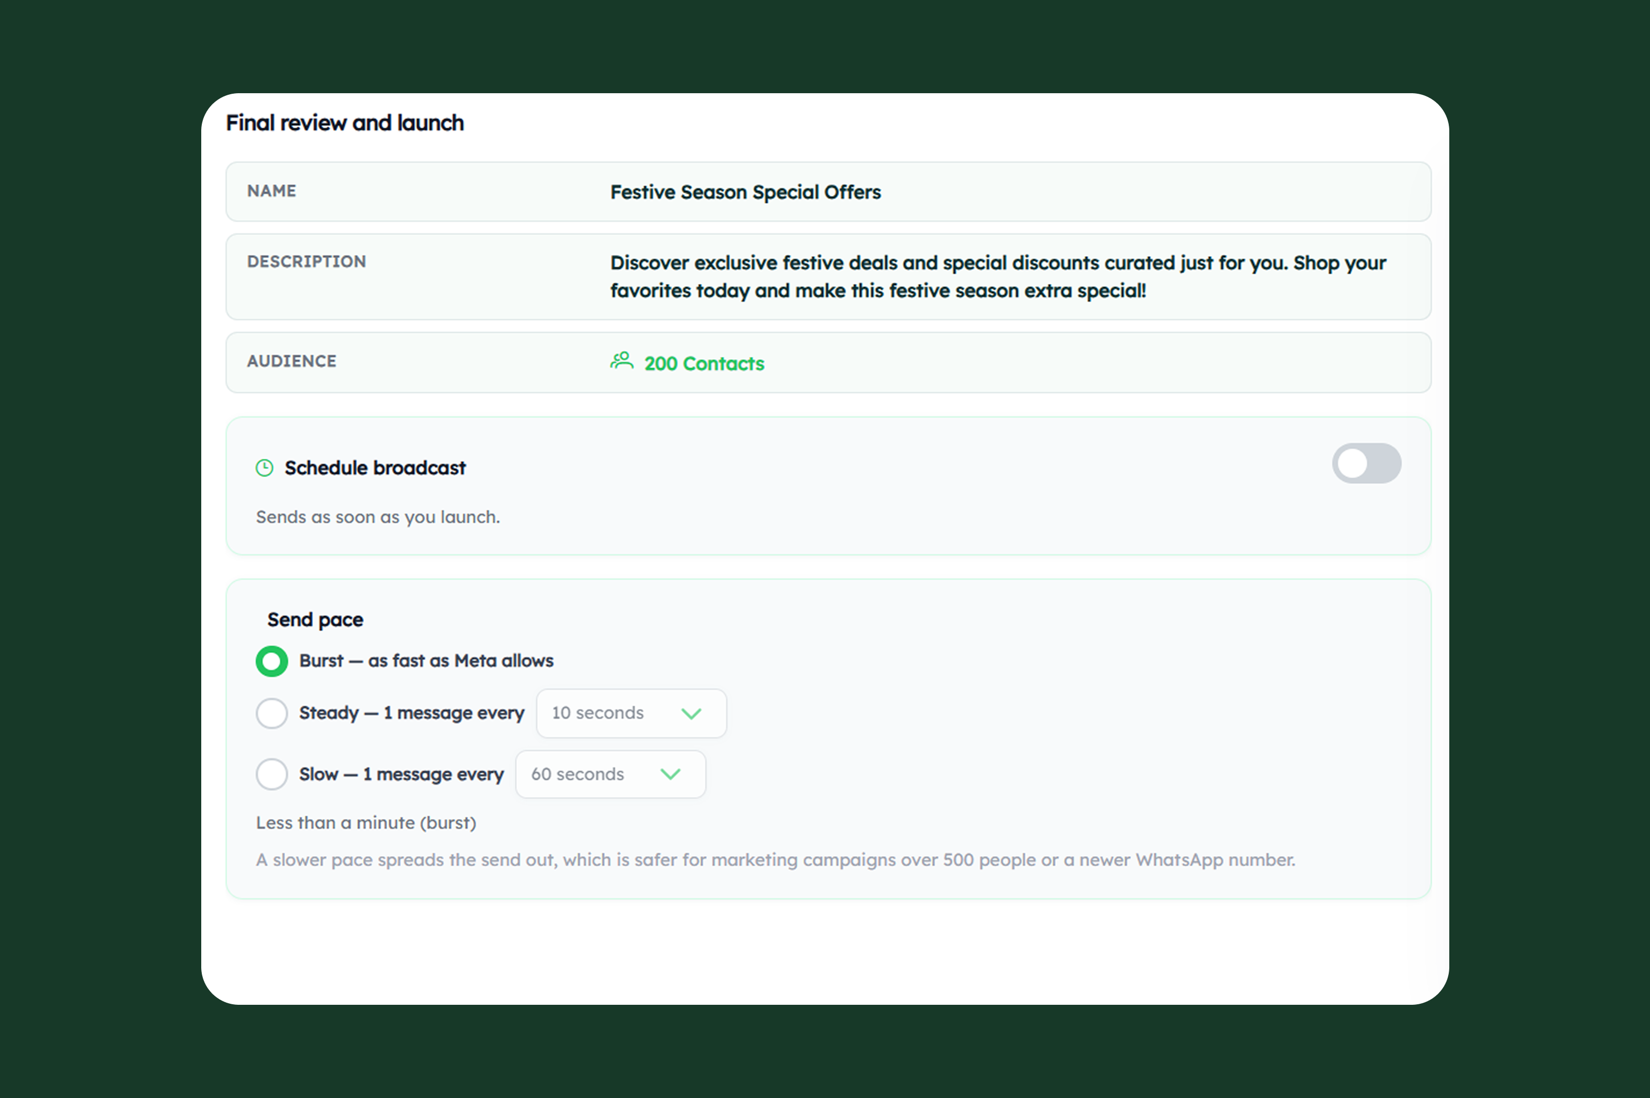1650x1098 pixels.
Task: Click the Slow — 1 message every label
Action: (x=401, y=774)
